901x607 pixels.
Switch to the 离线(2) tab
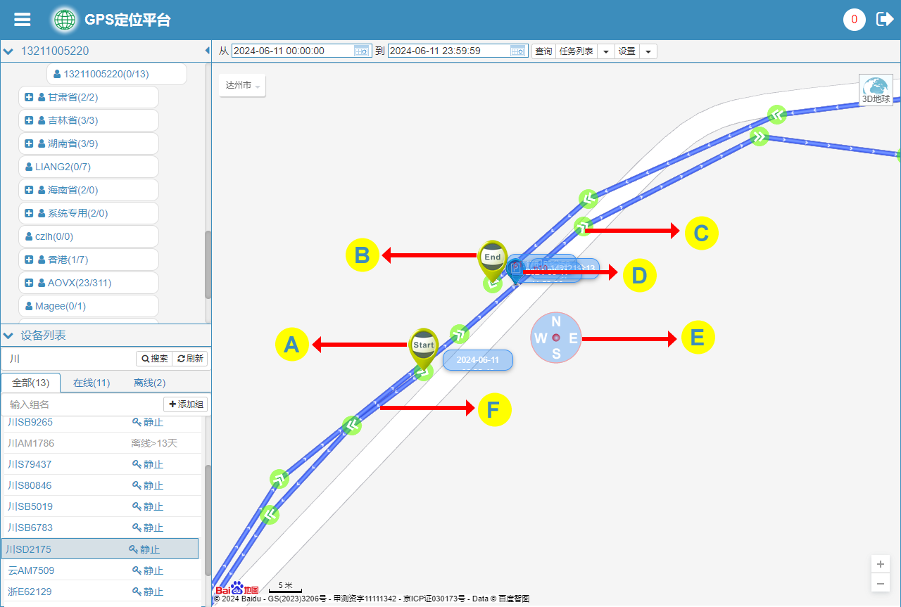point(149,383)
